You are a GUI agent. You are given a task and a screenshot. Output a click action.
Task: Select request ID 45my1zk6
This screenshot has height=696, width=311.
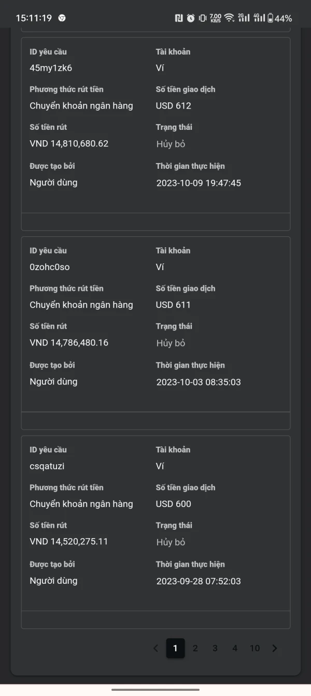(x=51, y=68)
